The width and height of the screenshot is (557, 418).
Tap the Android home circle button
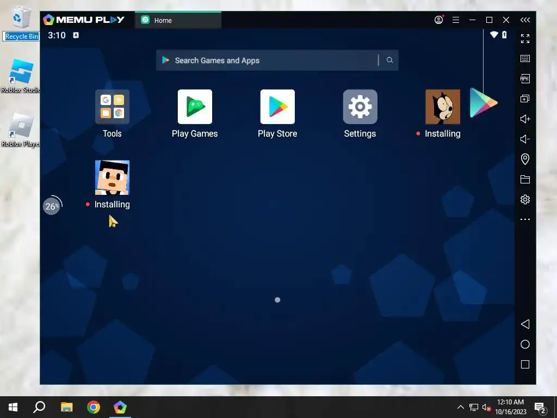coord(525,344)
